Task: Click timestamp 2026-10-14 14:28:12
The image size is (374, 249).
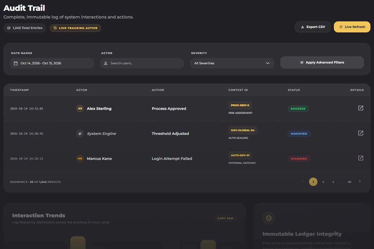Action: (26, 159)
